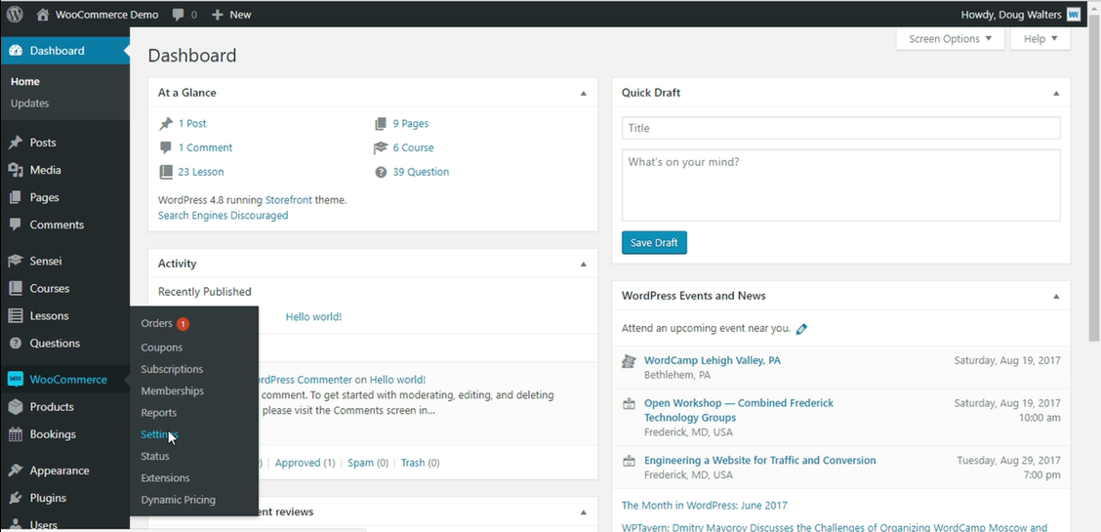
Task: Collapse the Quick Draft panel
Action: pos(1056,93)
